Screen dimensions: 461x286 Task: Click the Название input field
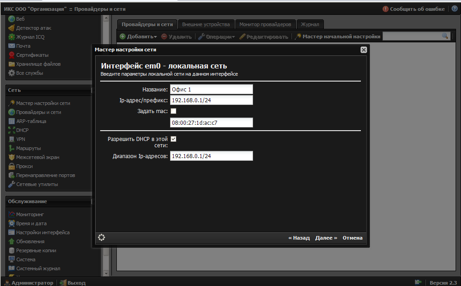[212, 89]
